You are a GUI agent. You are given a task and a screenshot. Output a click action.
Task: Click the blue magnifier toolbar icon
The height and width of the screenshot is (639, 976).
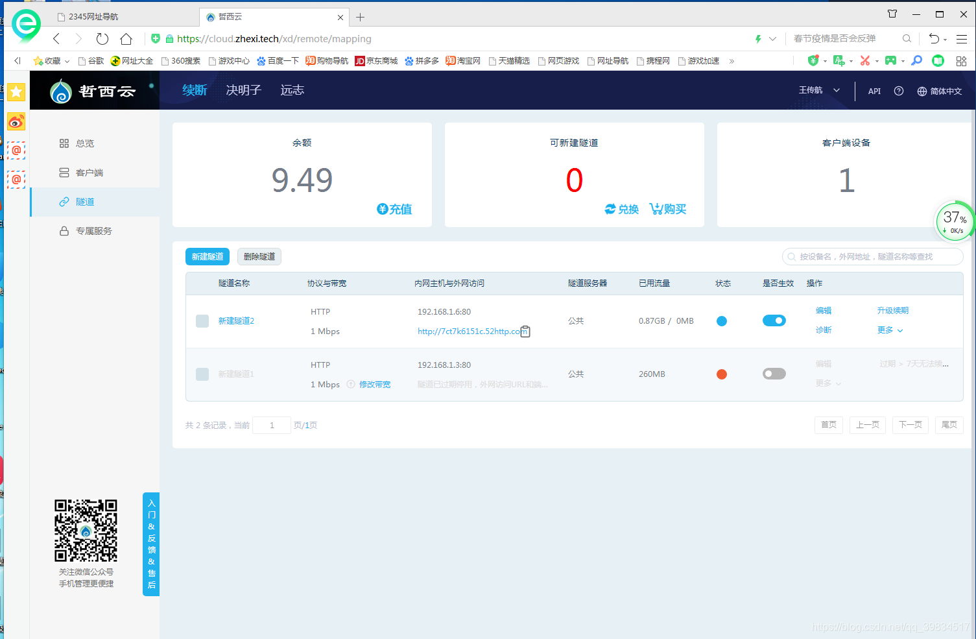[916, 60]
